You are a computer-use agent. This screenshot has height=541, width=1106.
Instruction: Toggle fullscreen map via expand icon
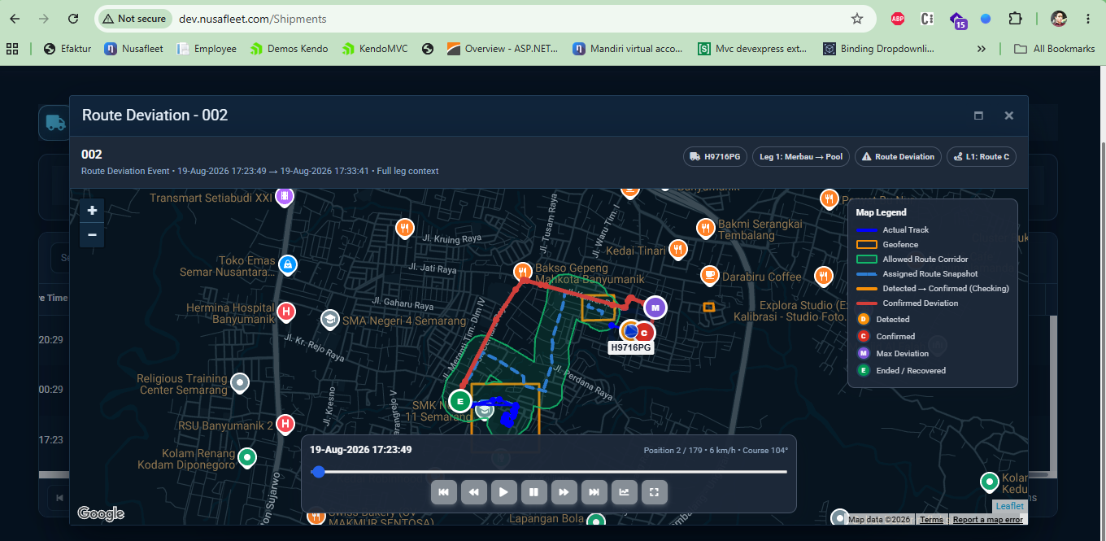[655, 491]
